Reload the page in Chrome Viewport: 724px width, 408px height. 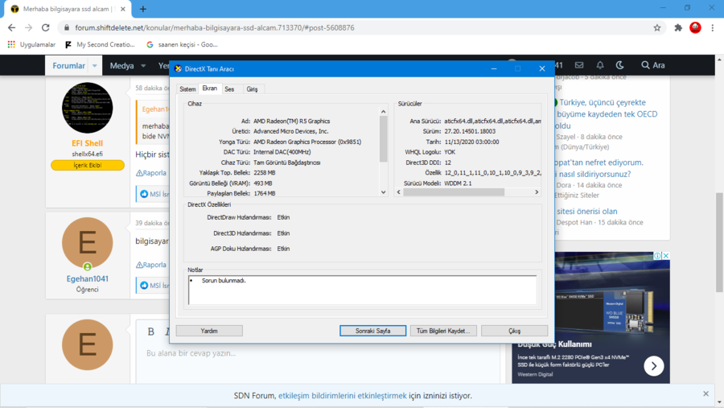pyautogui.click(x=45, y=27)
